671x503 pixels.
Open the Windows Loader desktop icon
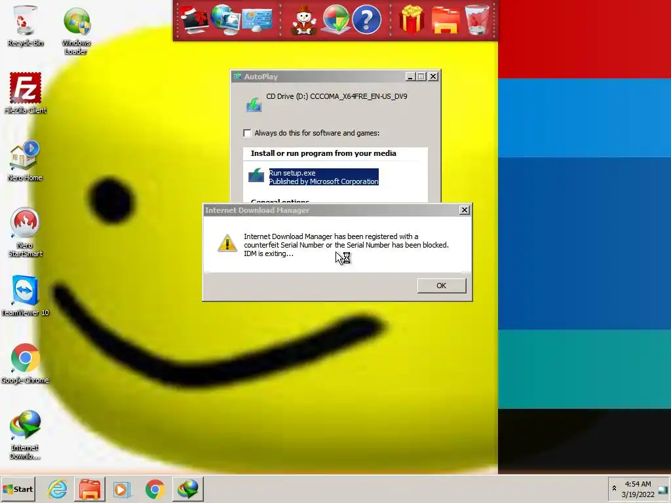point(76,30)
